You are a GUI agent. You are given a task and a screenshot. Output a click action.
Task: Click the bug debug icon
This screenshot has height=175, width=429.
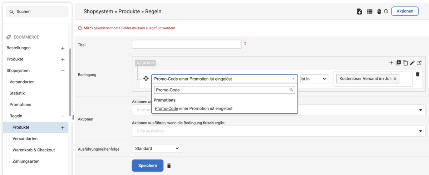[x=379, y=11]
